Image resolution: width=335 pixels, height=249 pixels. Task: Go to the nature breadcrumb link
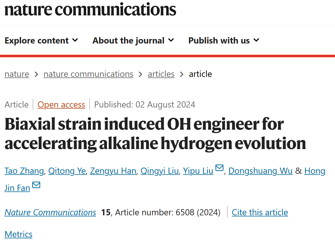[x=17, y=74]
